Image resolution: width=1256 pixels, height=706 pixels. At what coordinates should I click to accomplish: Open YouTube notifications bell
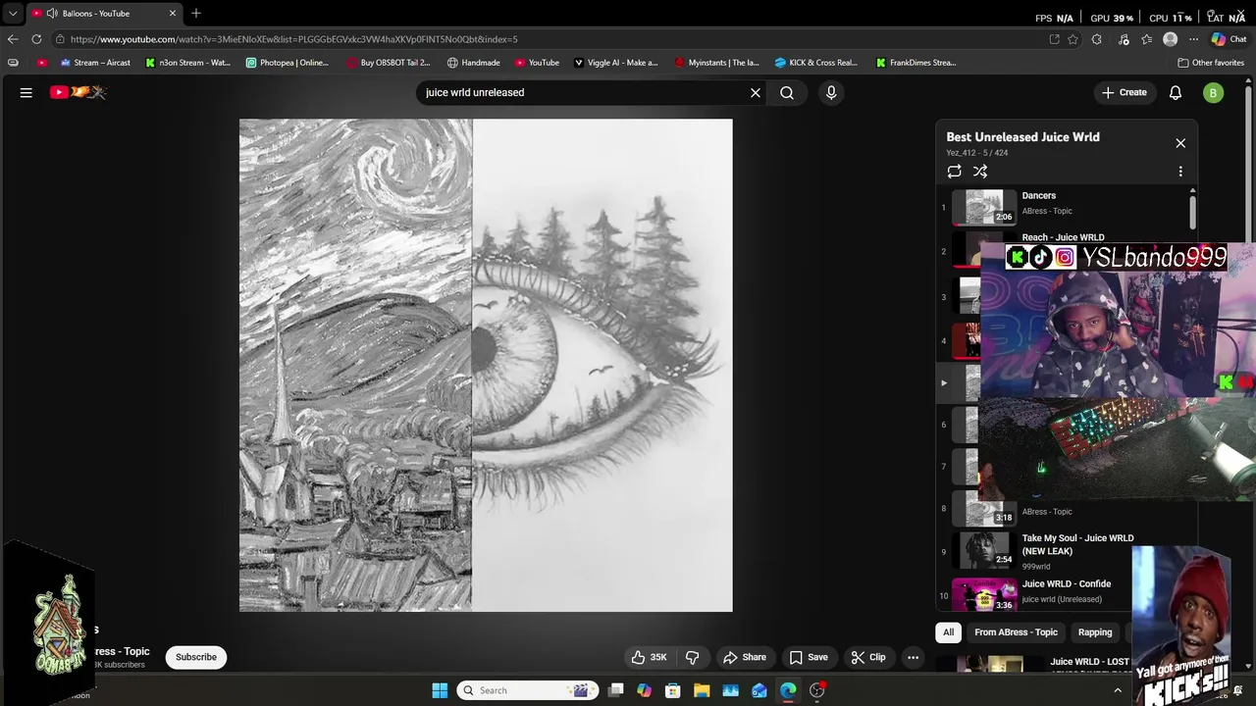coord(1176,92)
